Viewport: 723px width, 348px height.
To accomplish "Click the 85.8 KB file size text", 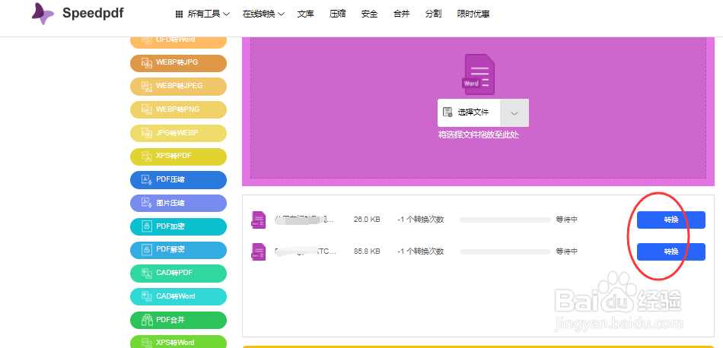I will (367, 252).
